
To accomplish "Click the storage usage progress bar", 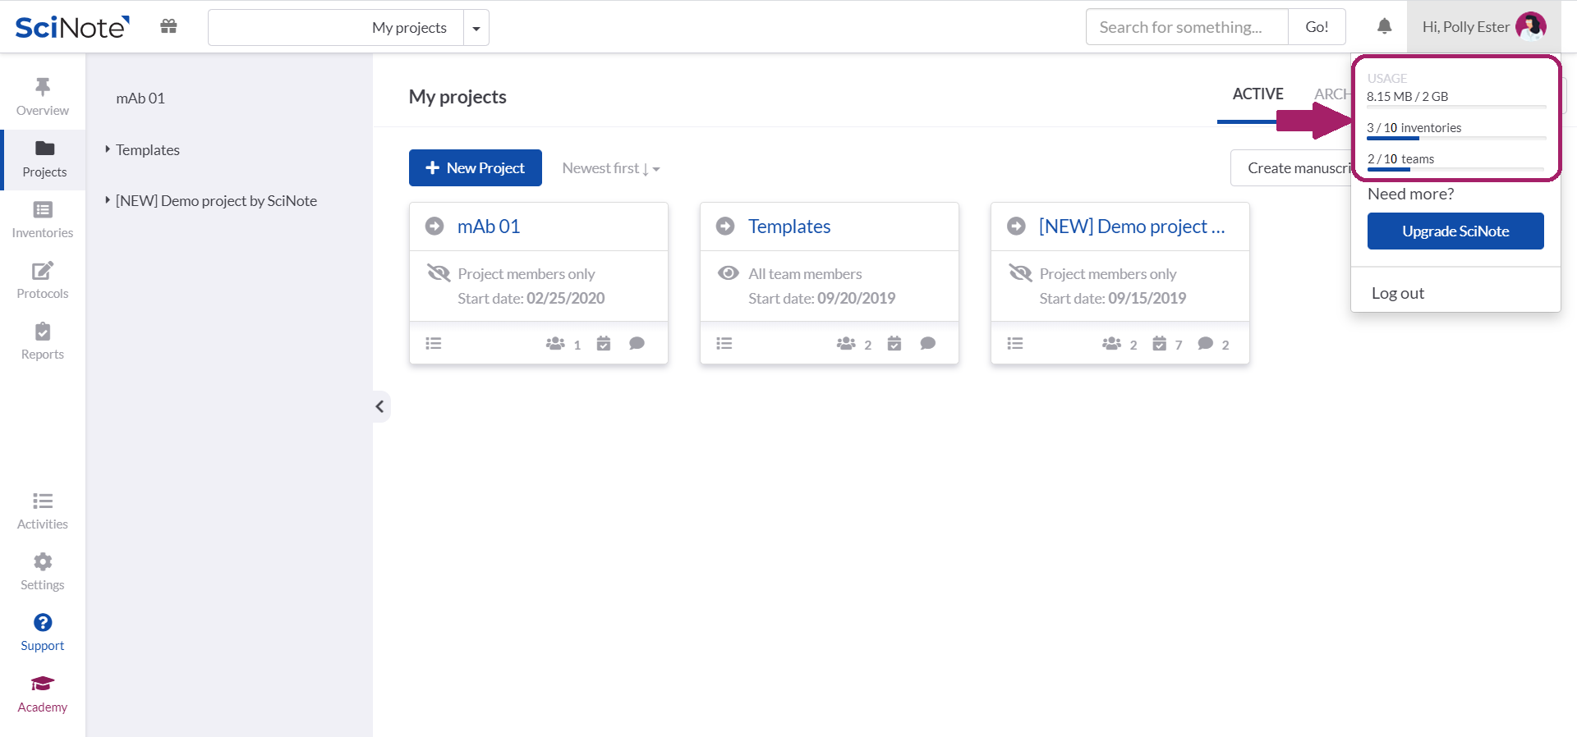I will coord(1456,107).
